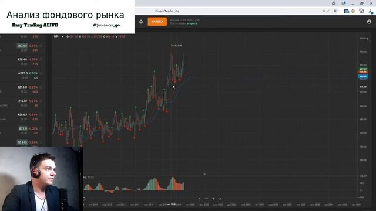
Task: Click the circle icon beside the 21370 quote
Action: [41, 101]
